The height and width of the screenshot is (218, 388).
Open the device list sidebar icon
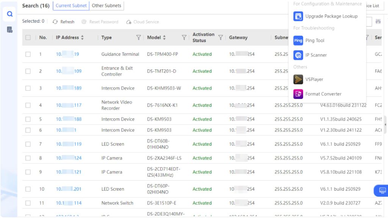(x=9, y=30)
